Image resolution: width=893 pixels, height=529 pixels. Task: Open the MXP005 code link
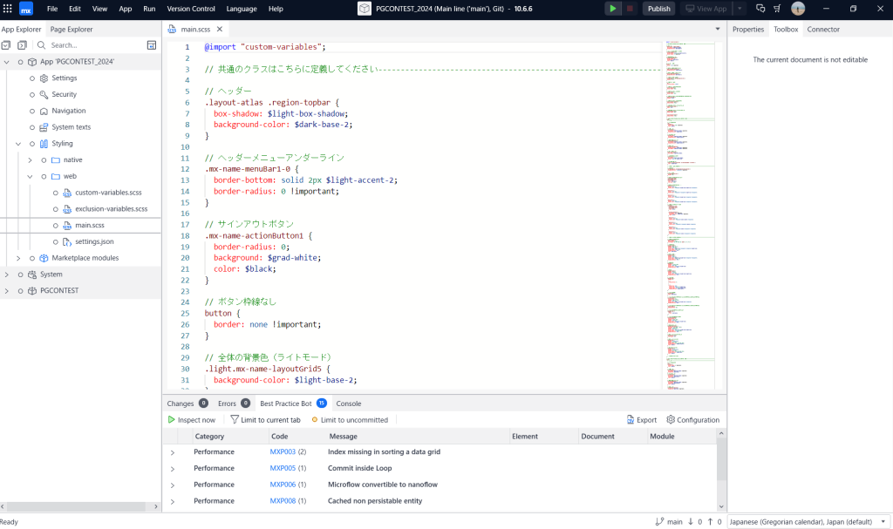pyautogui.click(x=283, y=468)
